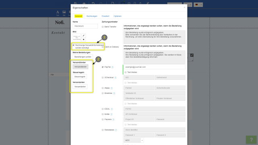Click the 2Checkout Geheimwort field
This screenshot has height=145, width=258.
pyautogui.click(x=170, y=77)
